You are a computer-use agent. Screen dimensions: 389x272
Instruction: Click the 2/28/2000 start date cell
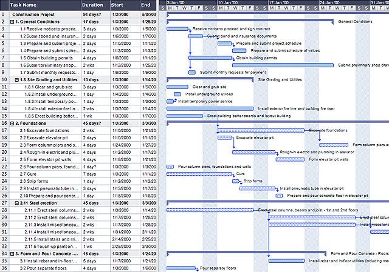click(125, 247)
